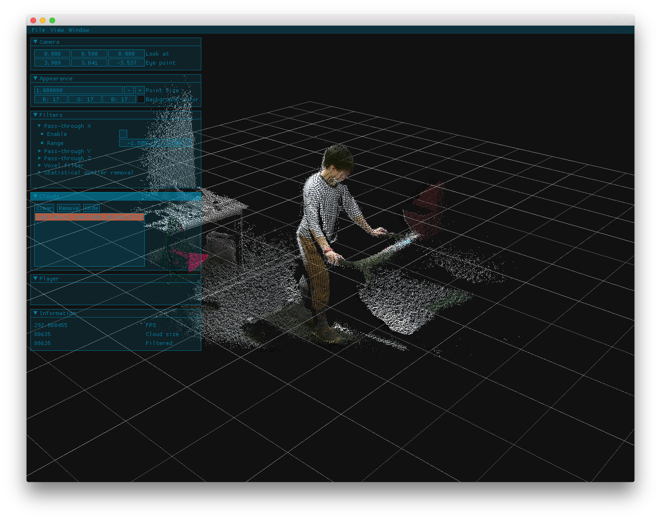Screen dimensions: 661x520
Task: Click Eye point X field 3.909
Action: tap(52, 63)
